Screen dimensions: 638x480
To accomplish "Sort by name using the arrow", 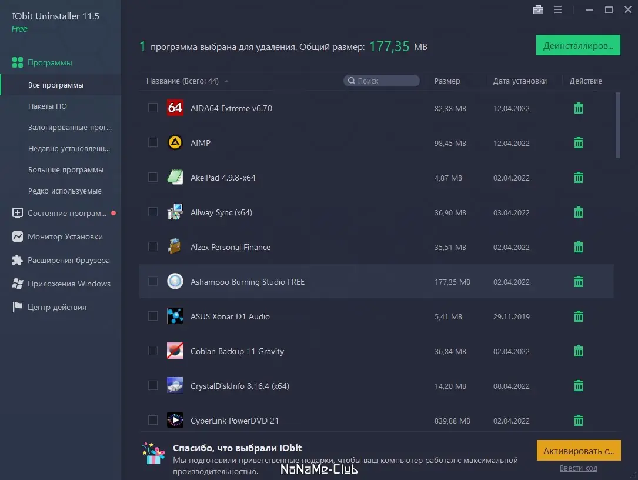I will click(x=226, y=81).
